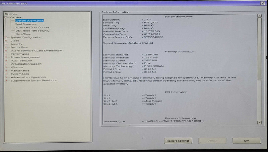Viewport: 268px width, 152px height.
Task: Select the Secure Boot label
Action: [x=19, y=47]
